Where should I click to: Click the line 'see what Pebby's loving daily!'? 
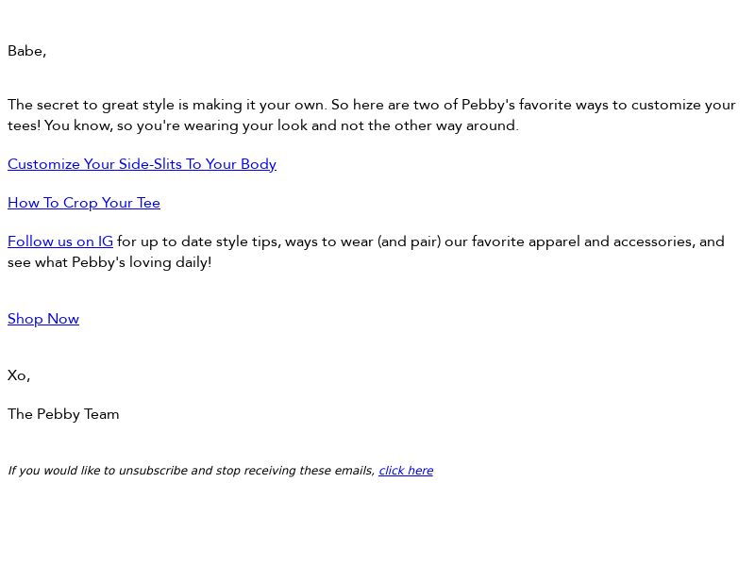[x=109, y=262]
